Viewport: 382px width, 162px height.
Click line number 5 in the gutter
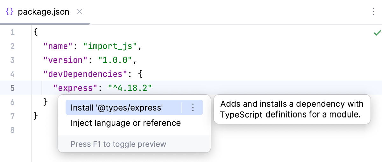click(12, 88)
